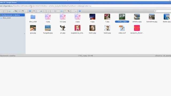The width and height of the screenshot is (171, 96).
Task: Open Quick Look preview eye icon
Action: tap(34, 11)
